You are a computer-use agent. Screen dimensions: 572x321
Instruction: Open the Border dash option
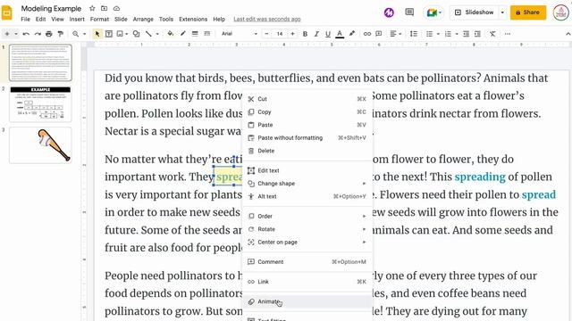(206, 34)
